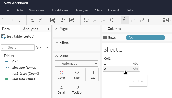Collapse the Filters shelf
Screen dimensions: 172x98
pyautogui.click(x=57, y=43)
